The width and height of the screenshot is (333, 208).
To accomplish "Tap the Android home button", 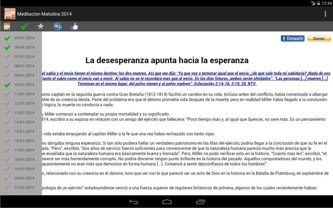I will click(x=167, y=202).
